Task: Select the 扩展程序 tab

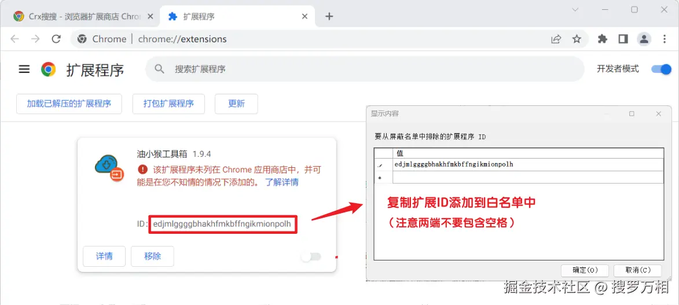Action: (x=236, y=16)
